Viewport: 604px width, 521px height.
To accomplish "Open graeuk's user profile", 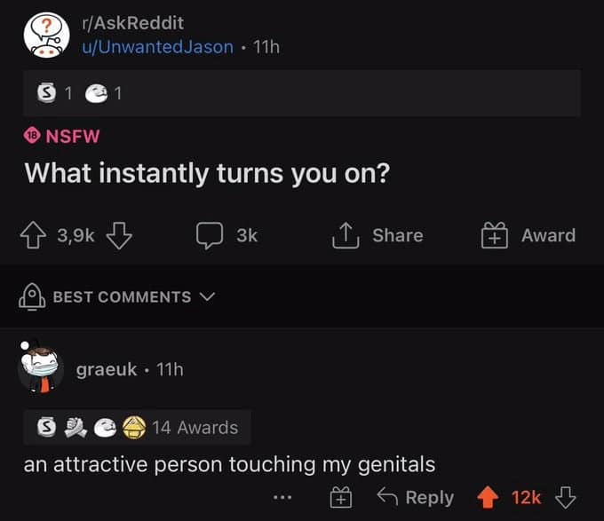I will click(107, 368).
